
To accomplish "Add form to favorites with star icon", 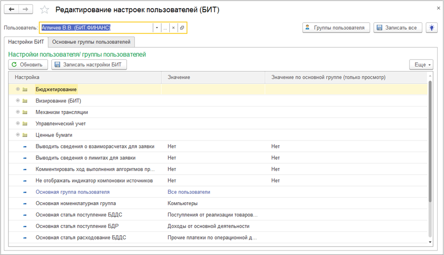I will coord(44,10).
